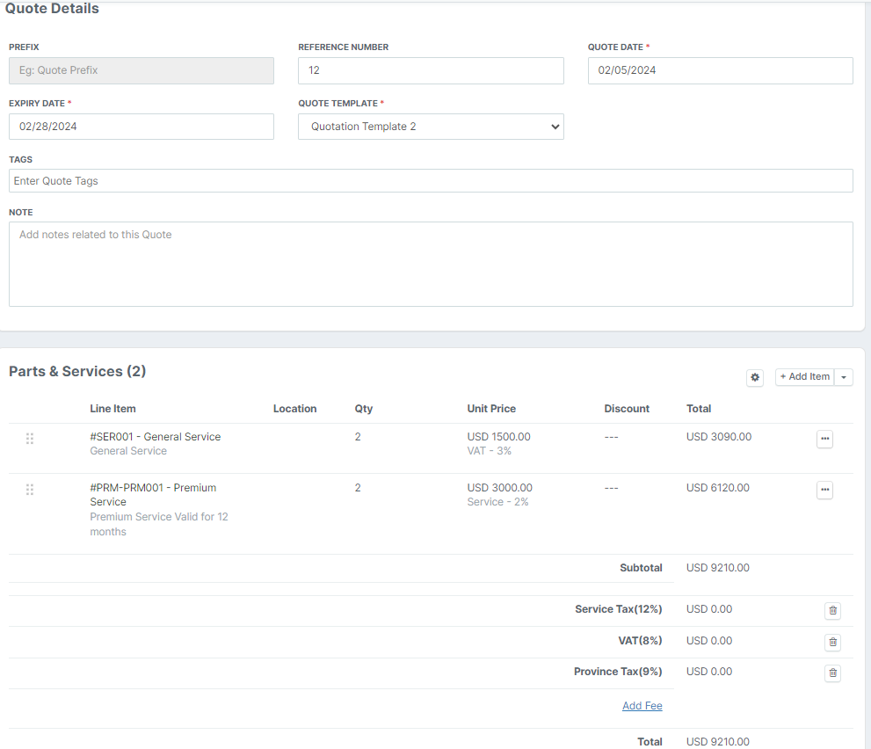Delete the Service Tax(12%) fee
The image size is (871, 749).
[x=832, y=611]
